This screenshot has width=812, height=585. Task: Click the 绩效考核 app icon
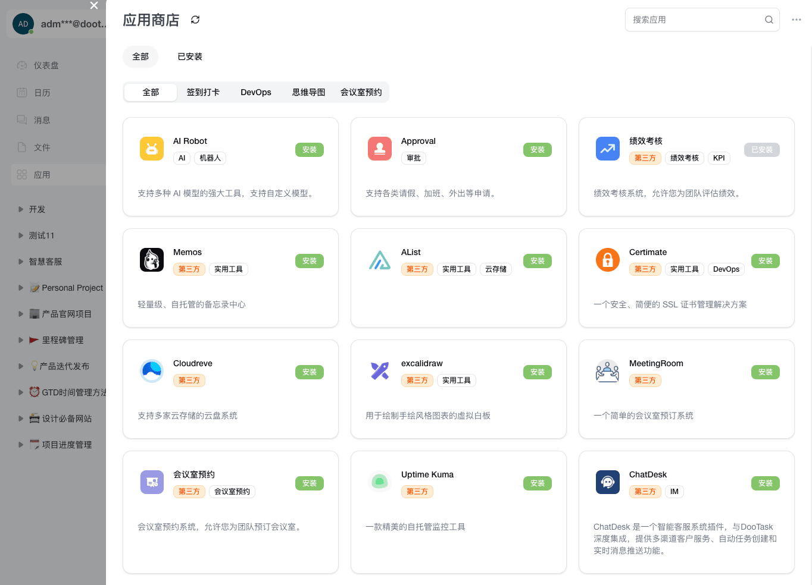click(608, 149)
